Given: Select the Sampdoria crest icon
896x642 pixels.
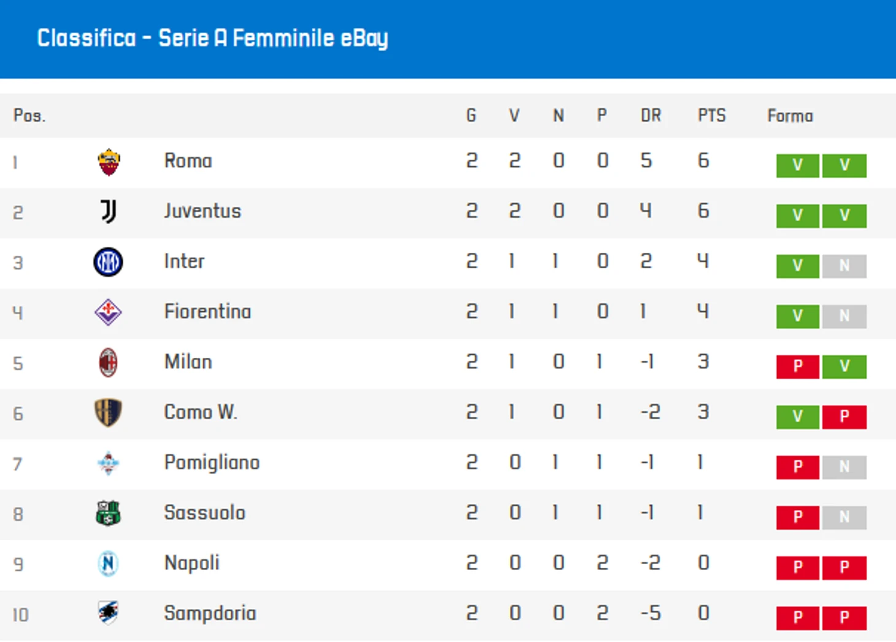Looking at the screenshot, I should (x=108, y=613).
